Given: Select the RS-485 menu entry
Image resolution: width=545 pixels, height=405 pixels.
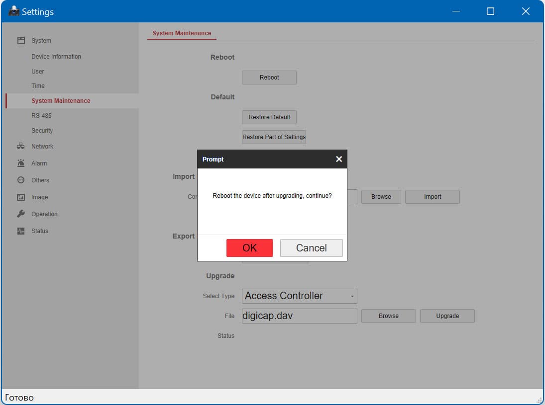Looking at the screenshot, I should point(41,116).
